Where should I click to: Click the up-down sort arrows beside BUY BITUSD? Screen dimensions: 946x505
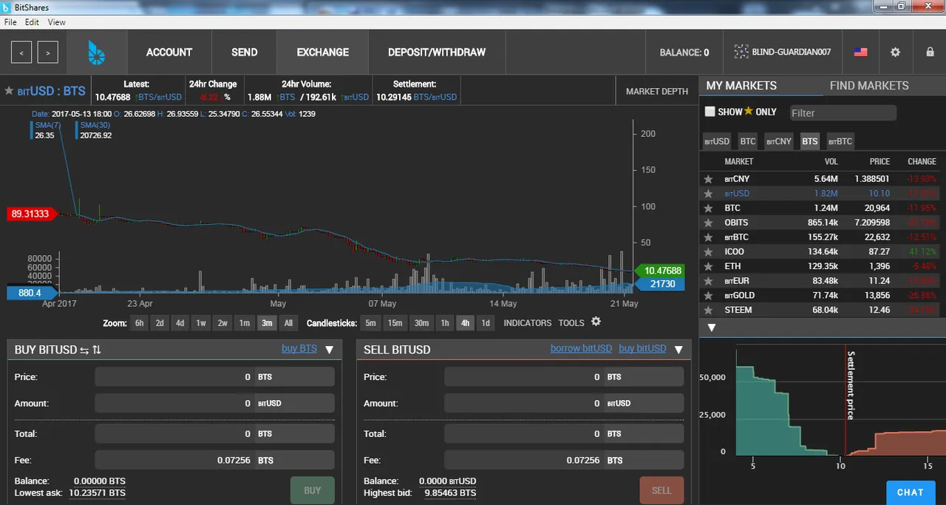pyautogui.click(x=97, y=350)
